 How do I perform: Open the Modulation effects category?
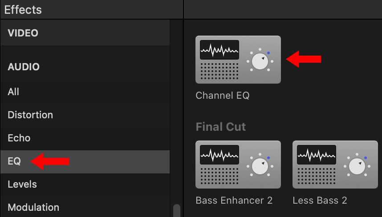click(x=85, y=207)
